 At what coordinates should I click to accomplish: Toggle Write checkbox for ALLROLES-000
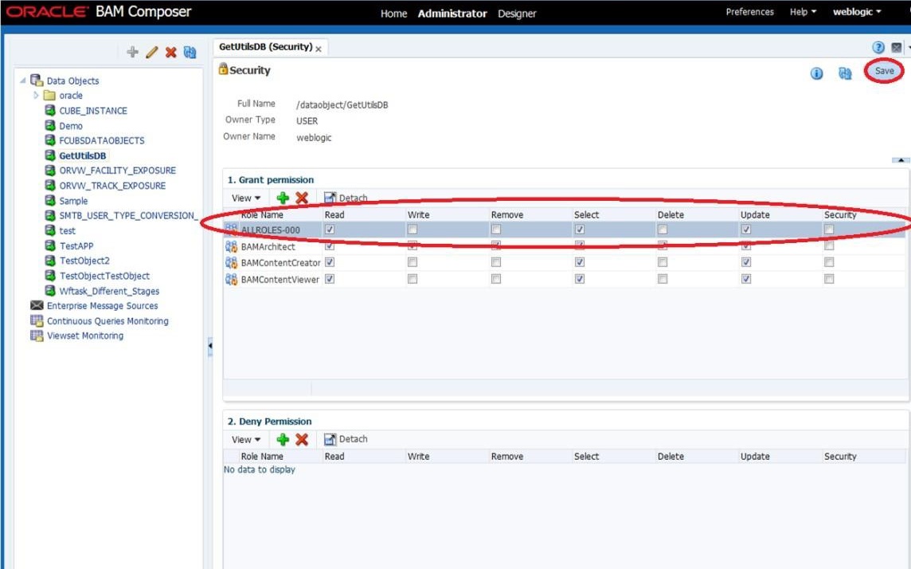pos(412,230)
